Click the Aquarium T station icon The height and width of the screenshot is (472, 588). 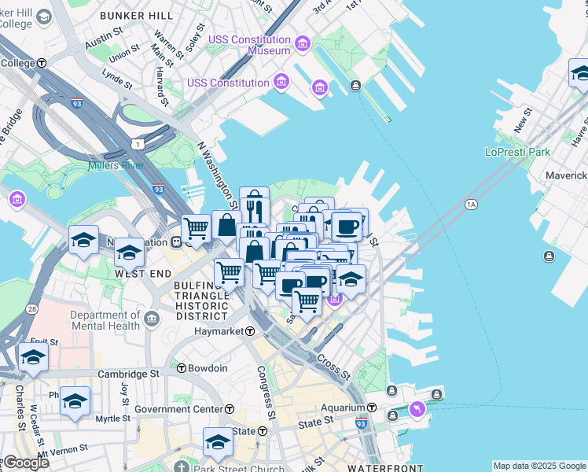(372, 407)
